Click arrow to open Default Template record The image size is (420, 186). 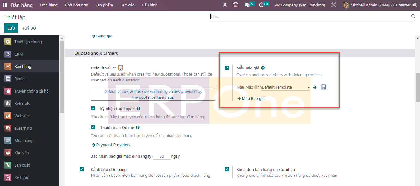315,87
